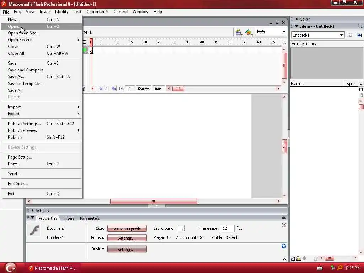Expand the Color panel
364x273 pixels.
pyautogui.click(x=296, y=19)
